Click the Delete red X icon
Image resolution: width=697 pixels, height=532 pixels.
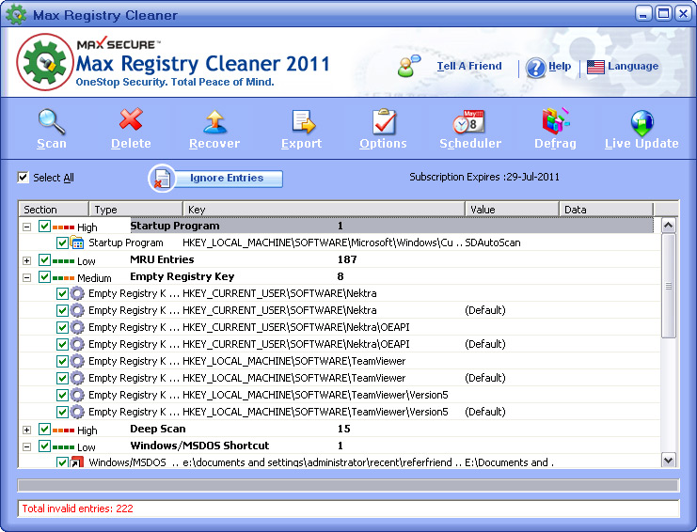coord(131,119)
